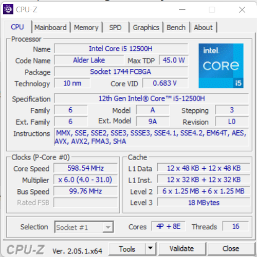Click the Close button at bottom
Image resolution: width=257 pixels, height=257 pixels.
(231, 249)
